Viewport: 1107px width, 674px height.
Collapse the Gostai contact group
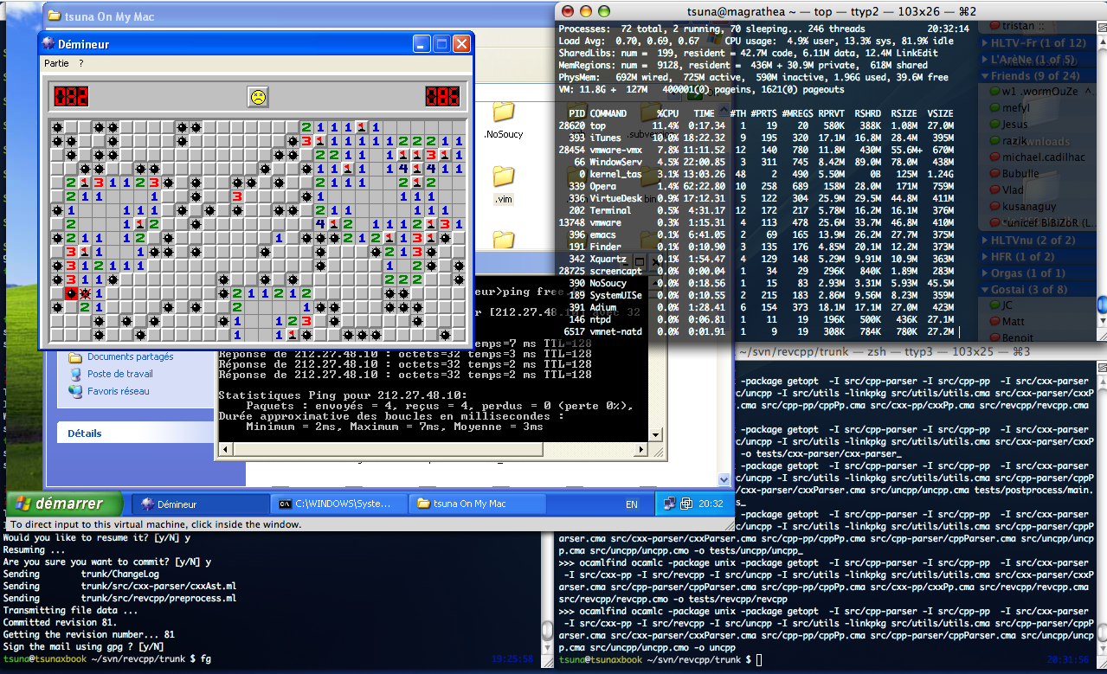click(x=985, y=289)
